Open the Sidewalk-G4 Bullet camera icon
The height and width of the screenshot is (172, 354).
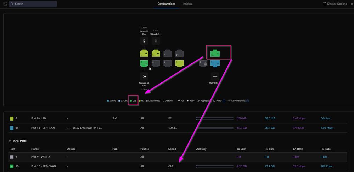click(144, 76)
